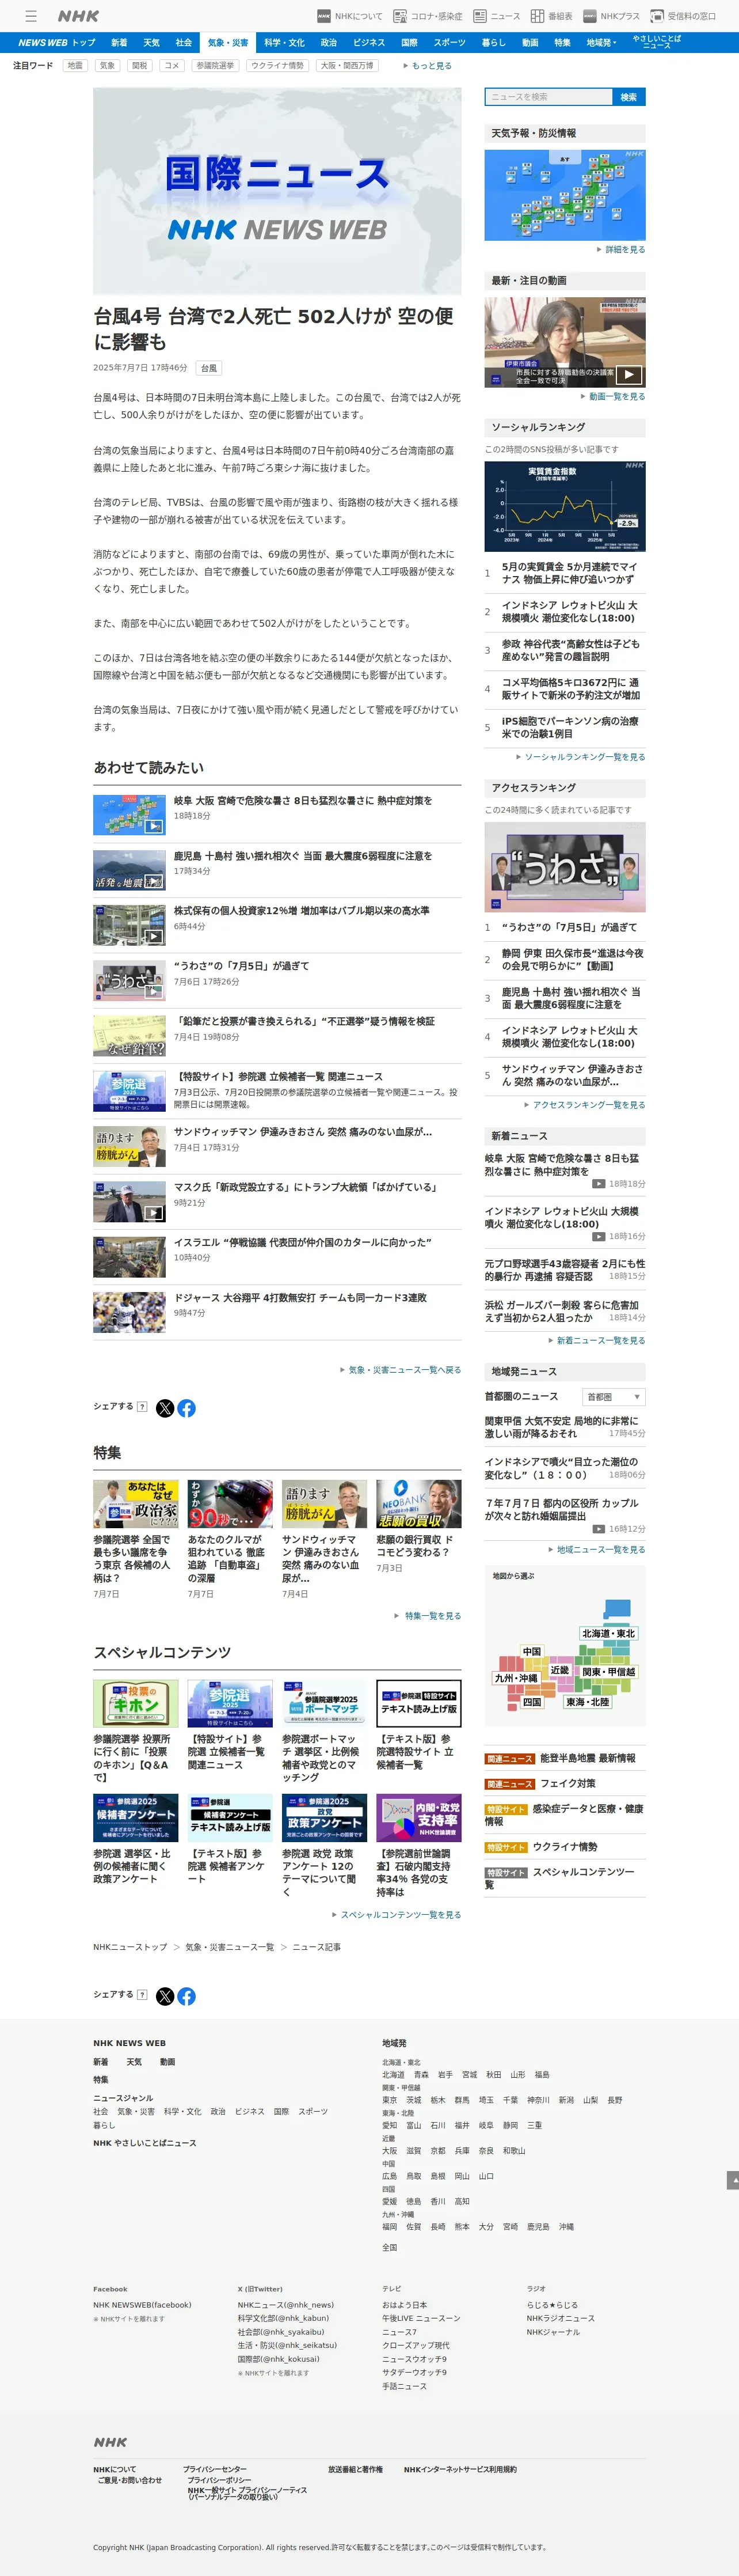The image size is (739, 2576).
Task: Select the 天気 tab in the nav bar
Action: [151, 43]
